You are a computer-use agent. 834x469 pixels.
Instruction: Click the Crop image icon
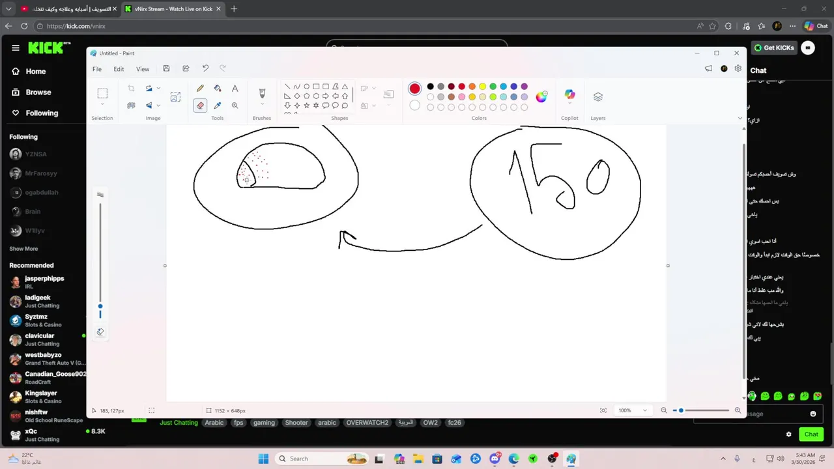131,88
